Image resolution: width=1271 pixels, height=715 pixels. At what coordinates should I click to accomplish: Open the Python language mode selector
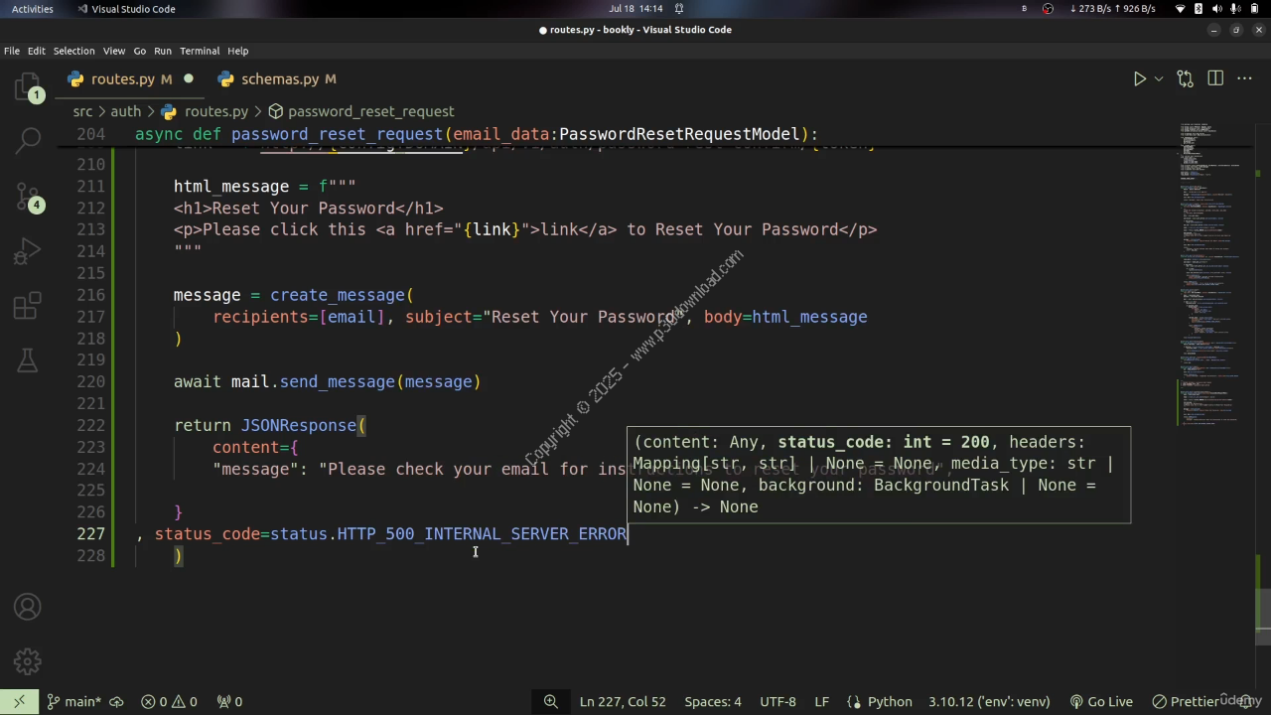click(x=889, y=701)
